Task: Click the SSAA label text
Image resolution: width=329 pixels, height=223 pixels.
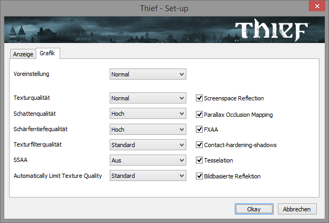Action: tap(20, 160)
